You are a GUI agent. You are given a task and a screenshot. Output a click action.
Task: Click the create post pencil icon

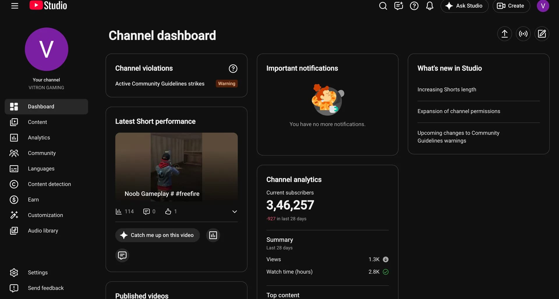542,34
